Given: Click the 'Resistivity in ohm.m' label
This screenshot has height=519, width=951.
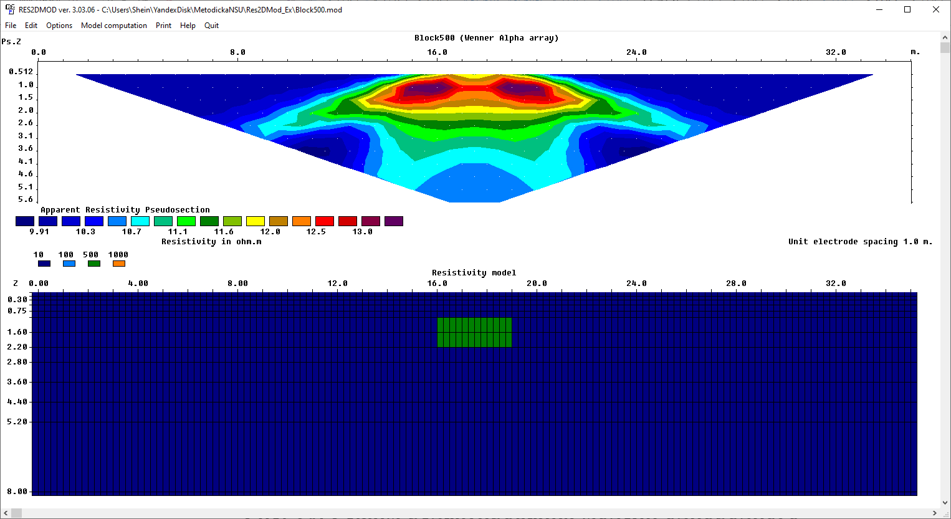Looking at the screenshot, I should 211,242.
